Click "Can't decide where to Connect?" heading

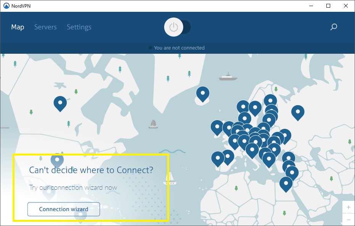91,170
